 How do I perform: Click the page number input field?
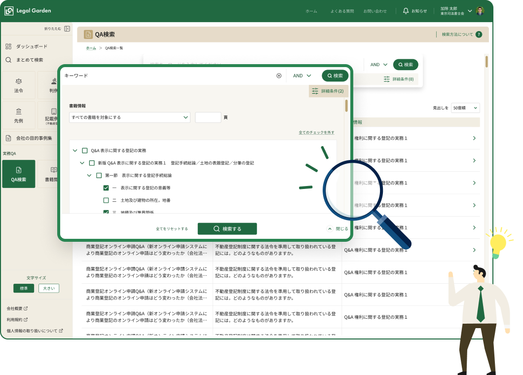click(208, 117)
